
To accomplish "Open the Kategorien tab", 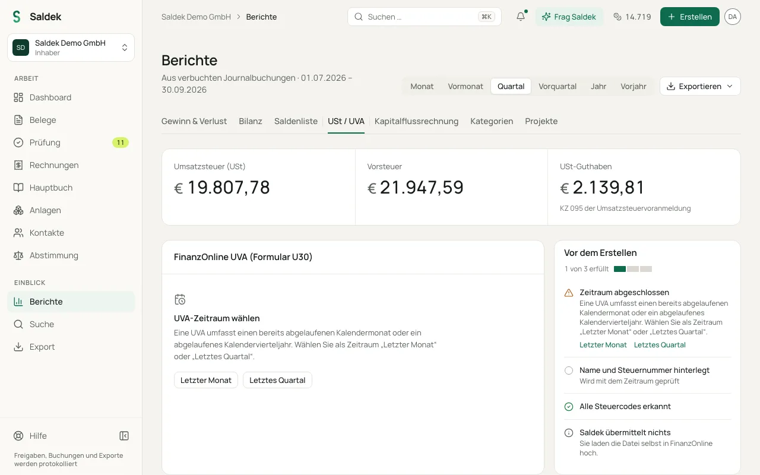I will (x=492, y=121).
